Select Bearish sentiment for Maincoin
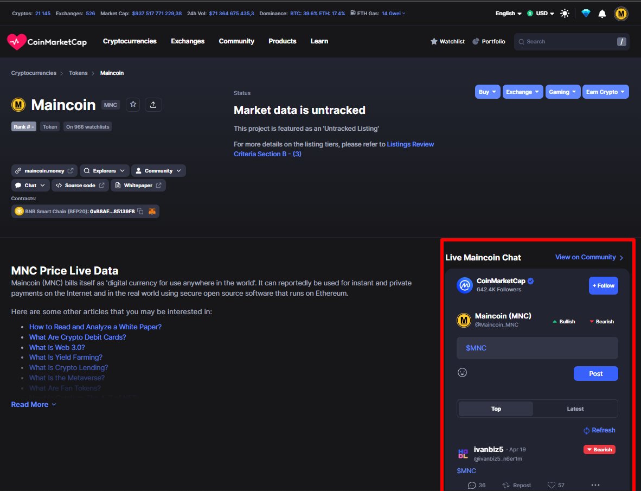Screen dimensions: 641x491 [601, 322]
